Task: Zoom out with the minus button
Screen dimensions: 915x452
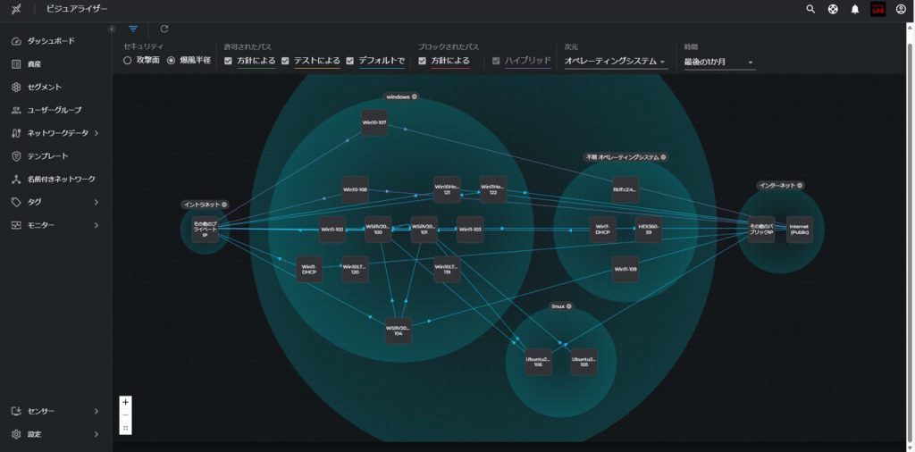Action: 125,414
